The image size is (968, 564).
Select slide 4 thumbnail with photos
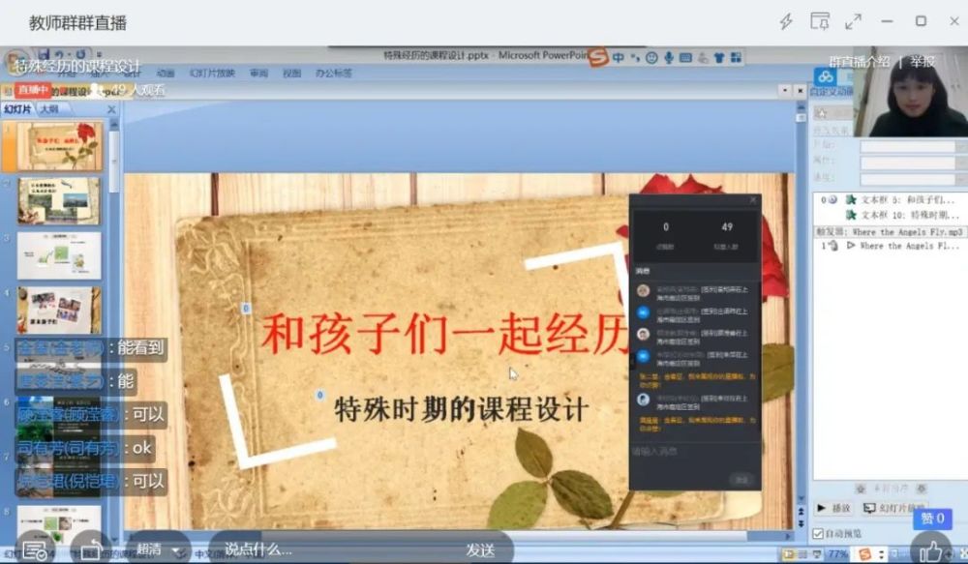(59, 310)
